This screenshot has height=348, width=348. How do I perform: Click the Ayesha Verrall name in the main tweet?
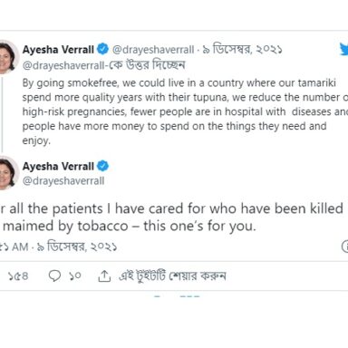(58, 166)
